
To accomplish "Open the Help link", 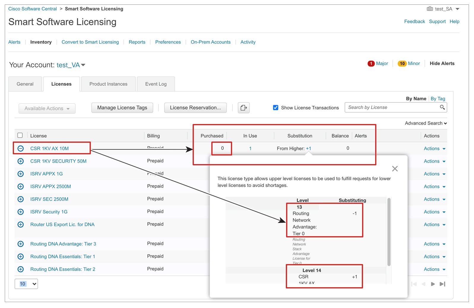I will pyautogui.click(x=454, y=21).
